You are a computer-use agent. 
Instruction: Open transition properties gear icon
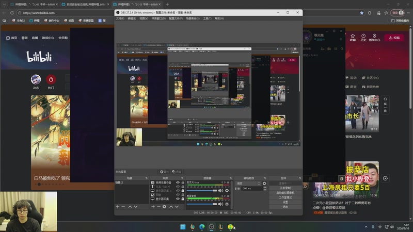(264, 183)
